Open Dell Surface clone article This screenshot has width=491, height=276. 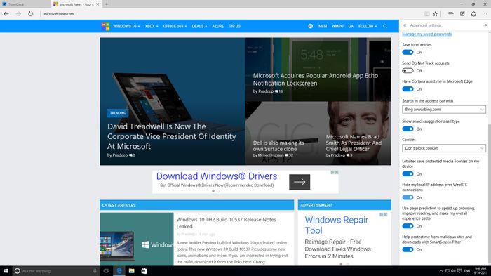[x=278, y=146]
